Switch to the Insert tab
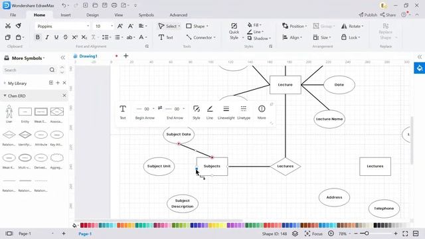This screenshot has width=425, height=239. 66,15
